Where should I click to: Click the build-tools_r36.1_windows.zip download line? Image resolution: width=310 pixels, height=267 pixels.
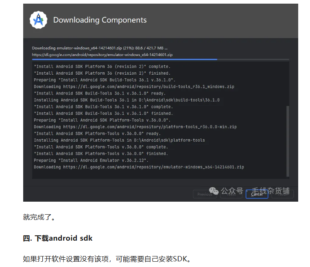(134, 86)
